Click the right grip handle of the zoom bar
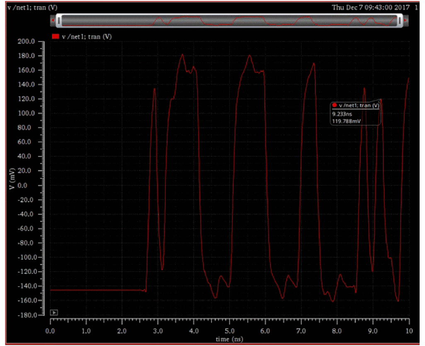The height and width of the screenshot is (346, 425). [400, 20]
